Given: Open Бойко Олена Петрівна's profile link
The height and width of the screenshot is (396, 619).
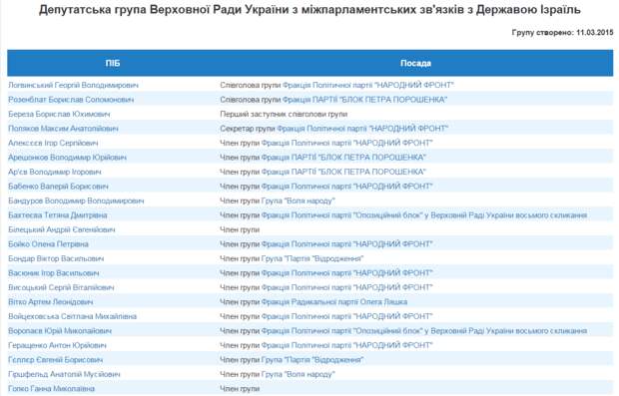Looking at the screenshot, I should coord(48,244).
